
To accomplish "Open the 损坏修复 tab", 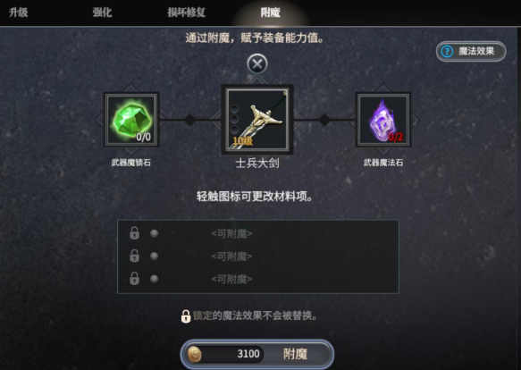I will (x=186, y=13).
